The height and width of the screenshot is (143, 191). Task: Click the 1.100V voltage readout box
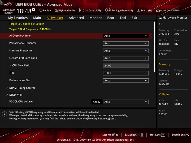97,102
